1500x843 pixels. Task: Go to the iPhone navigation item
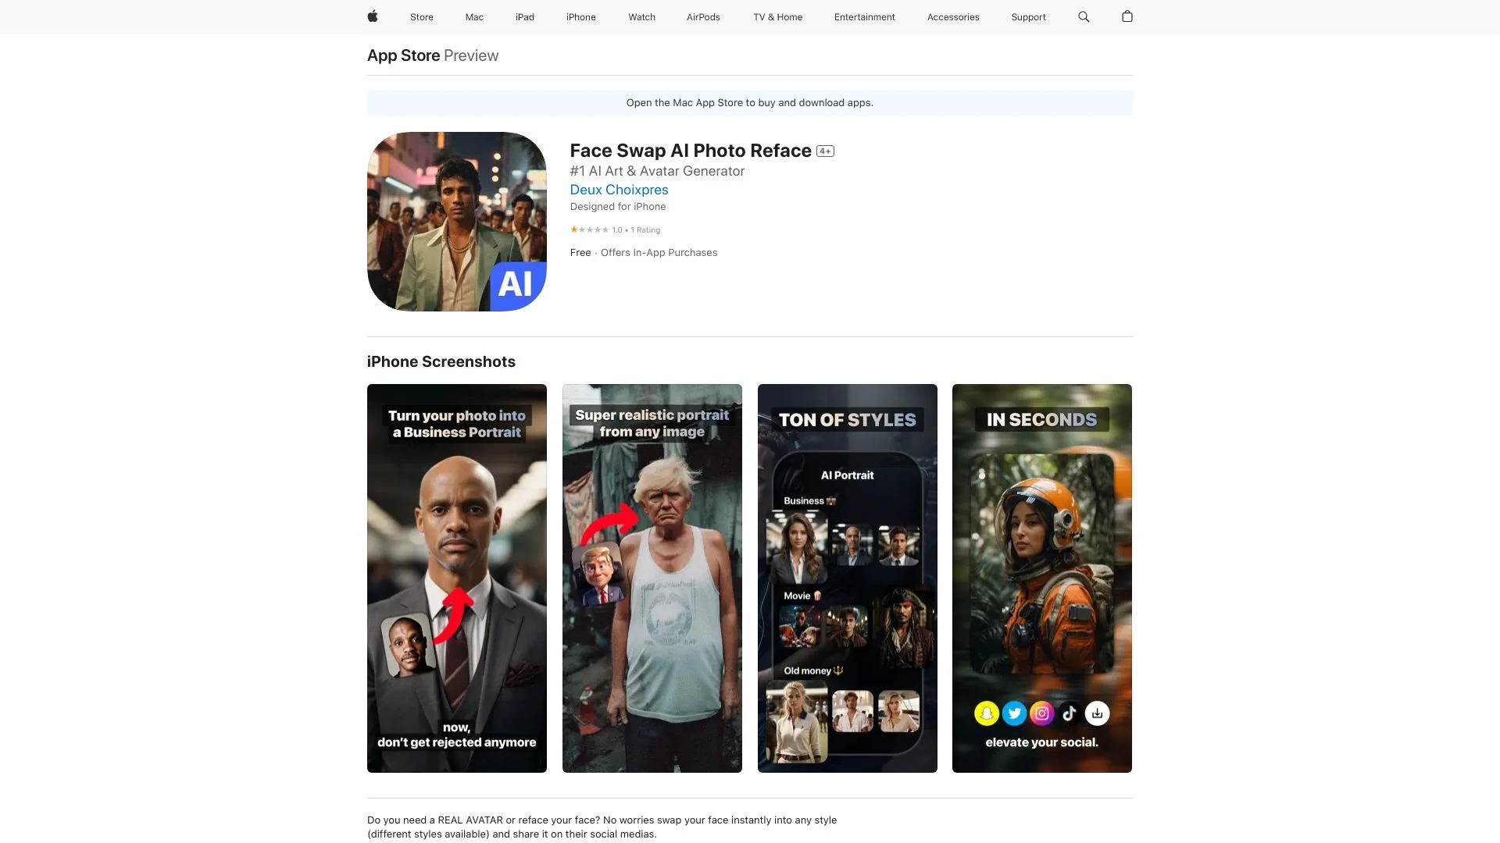coord(580,17)
